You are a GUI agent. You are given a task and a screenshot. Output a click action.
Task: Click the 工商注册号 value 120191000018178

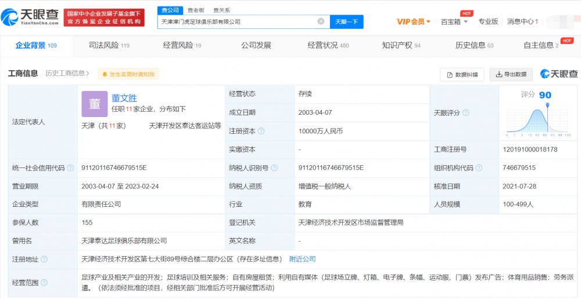point(530,149)
